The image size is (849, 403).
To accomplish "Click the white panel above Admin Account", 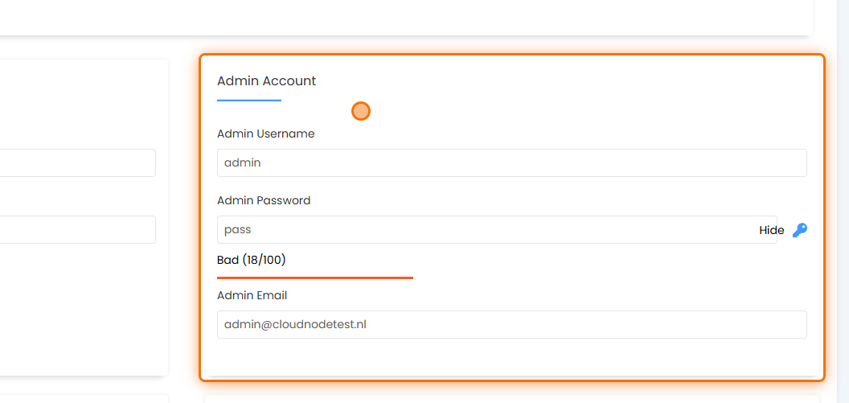I will (x=402, y=16).
